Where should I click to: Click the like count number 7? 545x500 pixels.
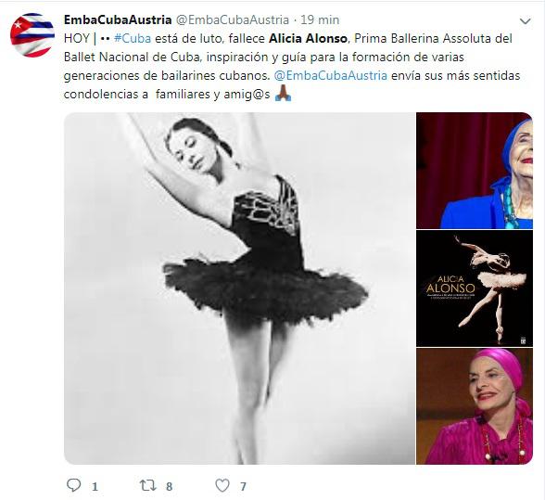click(x=243, y=486)
